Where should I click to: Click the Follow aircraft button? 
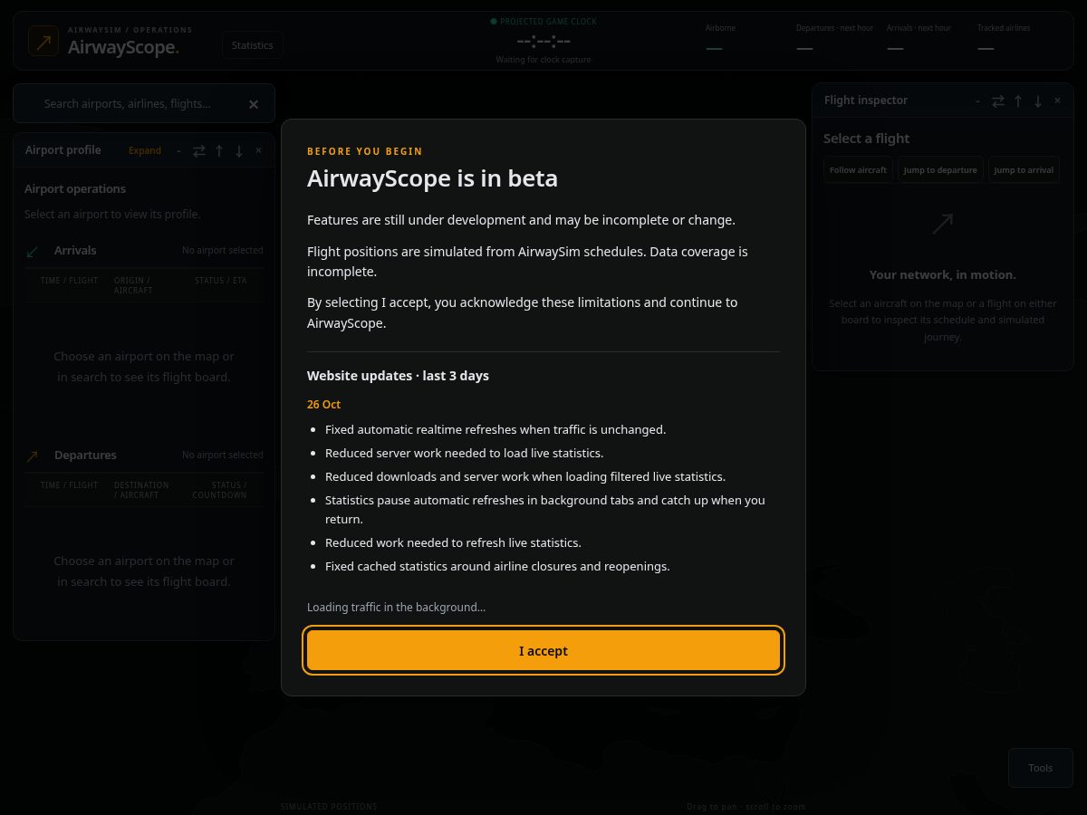(859, 169)
